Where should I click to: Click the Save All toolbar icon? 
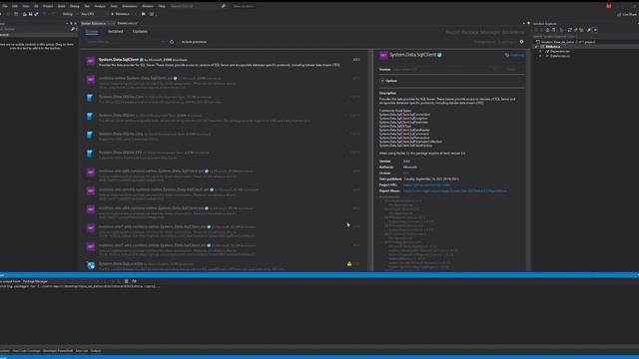pyautogui.click(x=36, y=14)
